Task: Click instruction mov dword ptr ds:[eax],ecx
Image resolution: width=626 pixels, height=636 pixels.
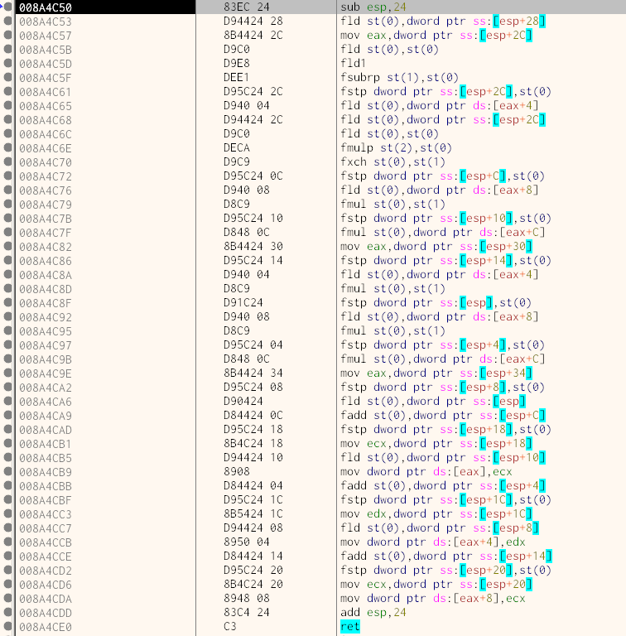Action: coord(426,471)
